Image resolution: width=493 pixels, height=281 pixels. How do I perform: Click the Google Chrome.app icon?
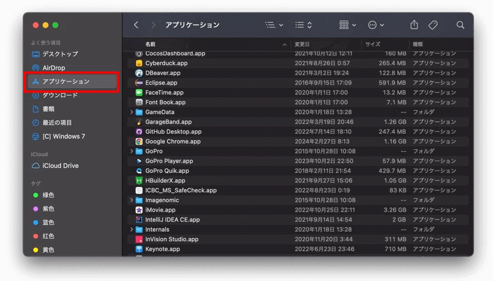[x=139, y=142]
